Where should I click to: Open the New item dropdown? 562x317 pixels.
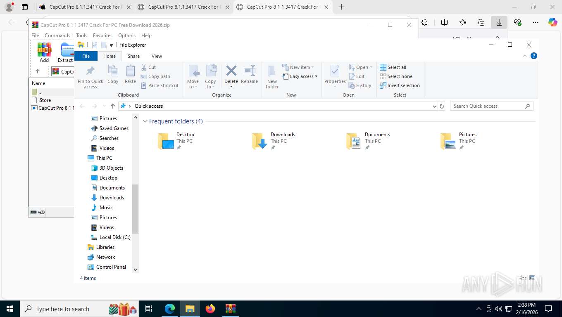[298, 67]
